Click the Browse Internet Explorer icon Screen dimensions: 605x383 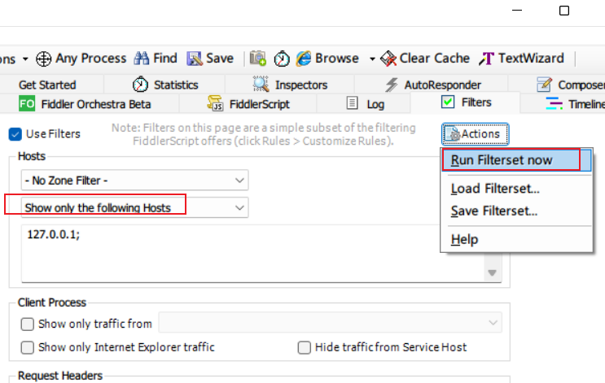tap(305, 59)
